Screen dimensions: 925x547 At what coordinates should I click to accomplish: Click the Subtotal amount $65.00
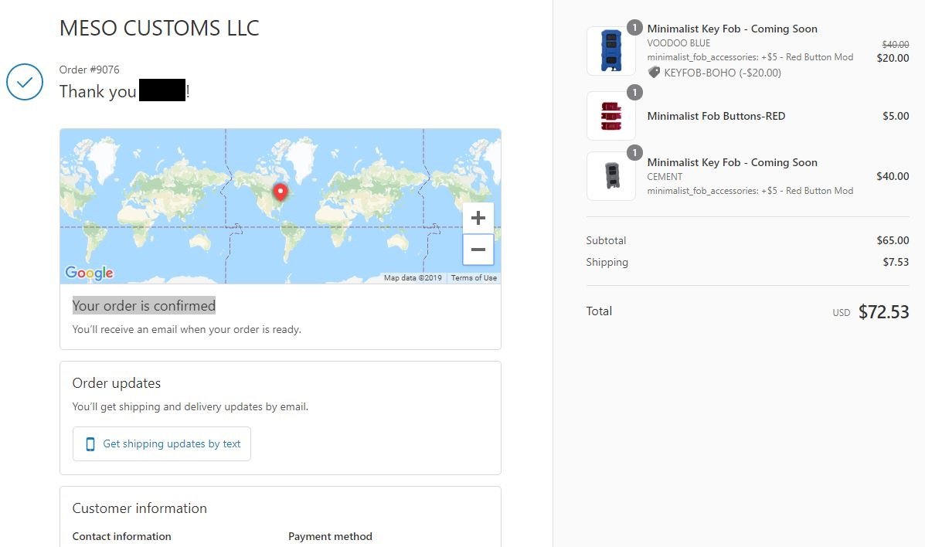[x=893, y=240]
